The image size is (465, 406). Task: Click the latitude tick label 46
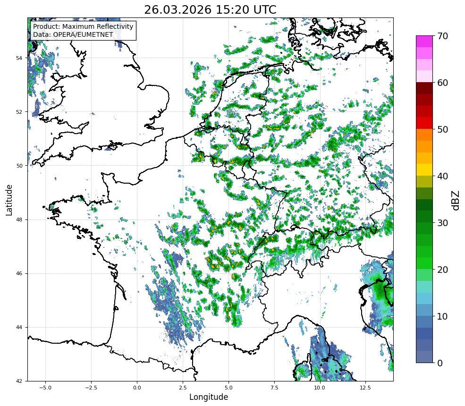pyautogui.click(x=19, y=274)
